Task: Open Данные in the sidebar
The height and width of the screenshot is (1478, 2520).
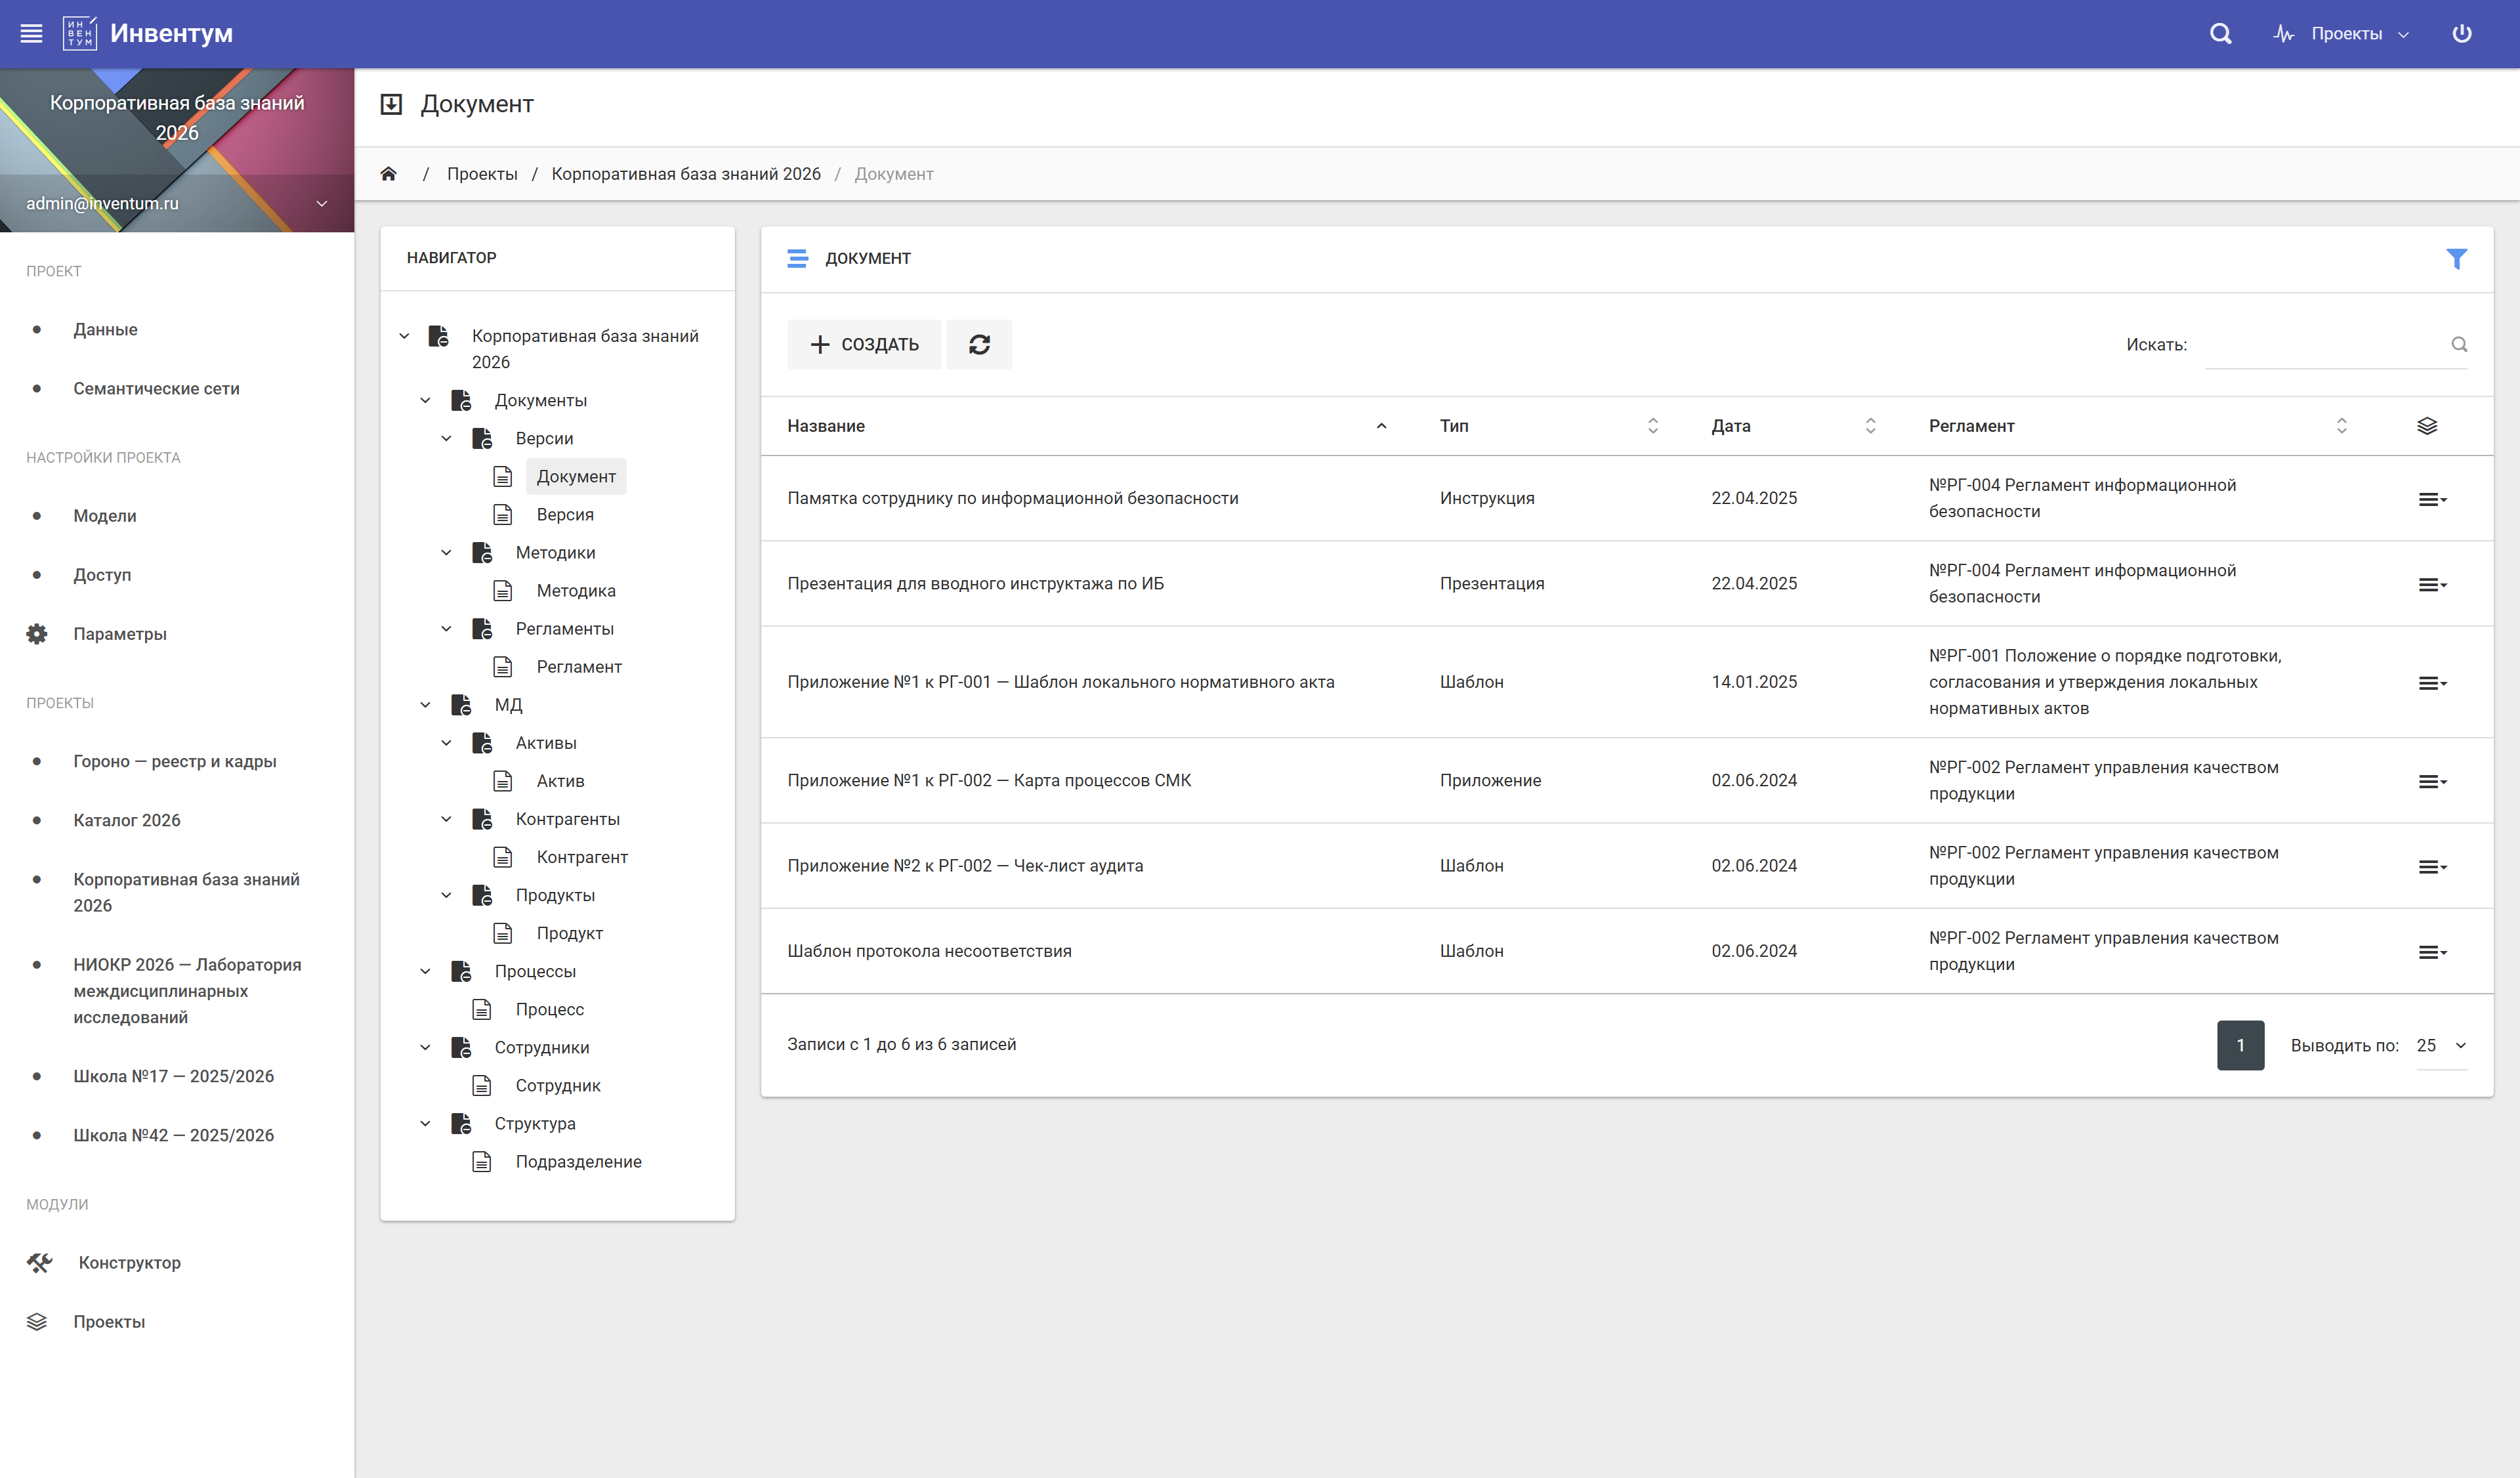Action: [105, 329]
